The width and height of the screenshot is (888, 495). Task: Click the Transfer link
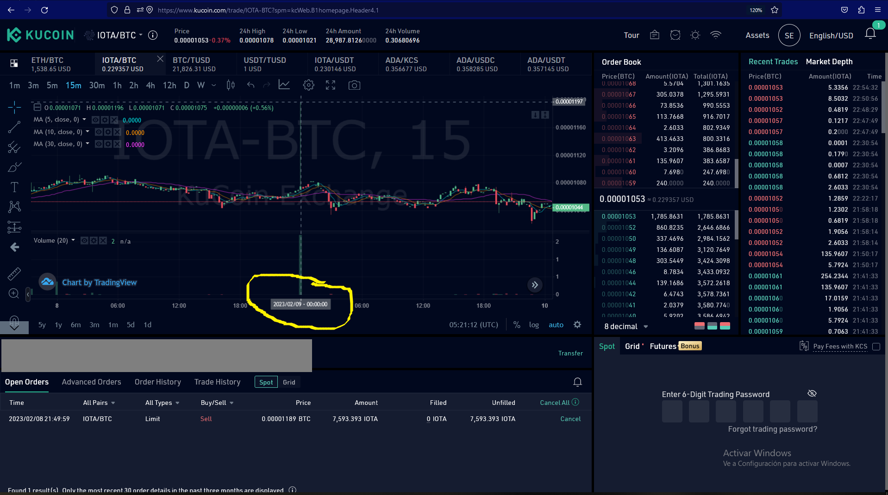click(570, 353)
